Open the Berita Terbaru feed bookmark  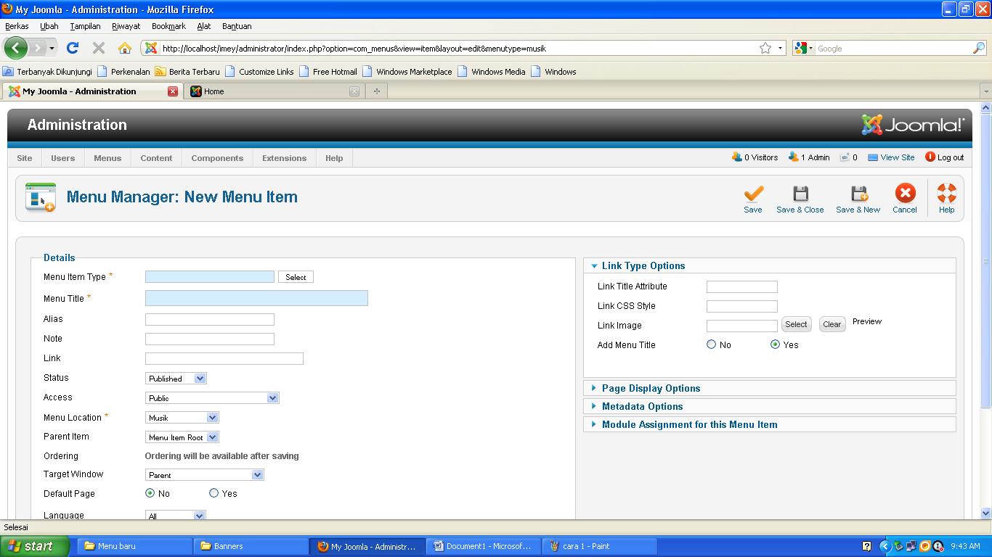[x=187, y=72]
